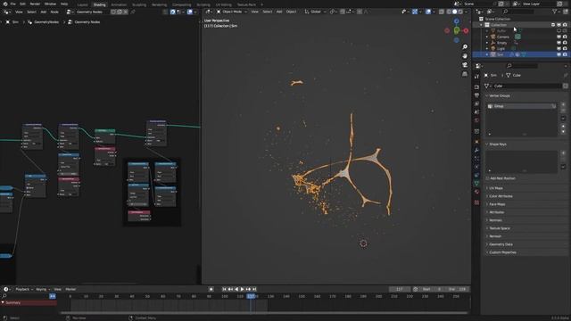The image size is (571, 321).
Task: Switch to the Animation workspace tab
Action: click(119, 4)
